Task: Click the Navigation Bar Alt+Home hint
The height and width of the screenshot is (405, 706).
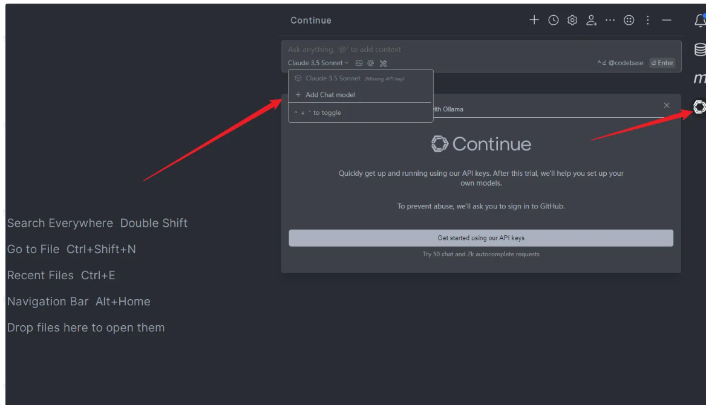Action: coord(79,302)
